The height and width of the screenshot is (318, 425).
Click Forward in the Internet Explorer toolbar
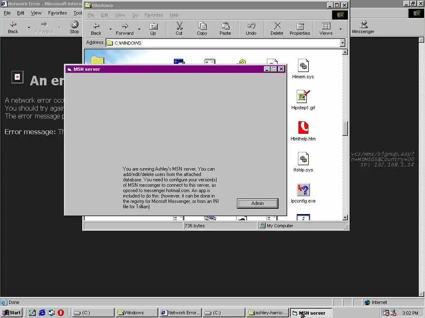point(44,27)
